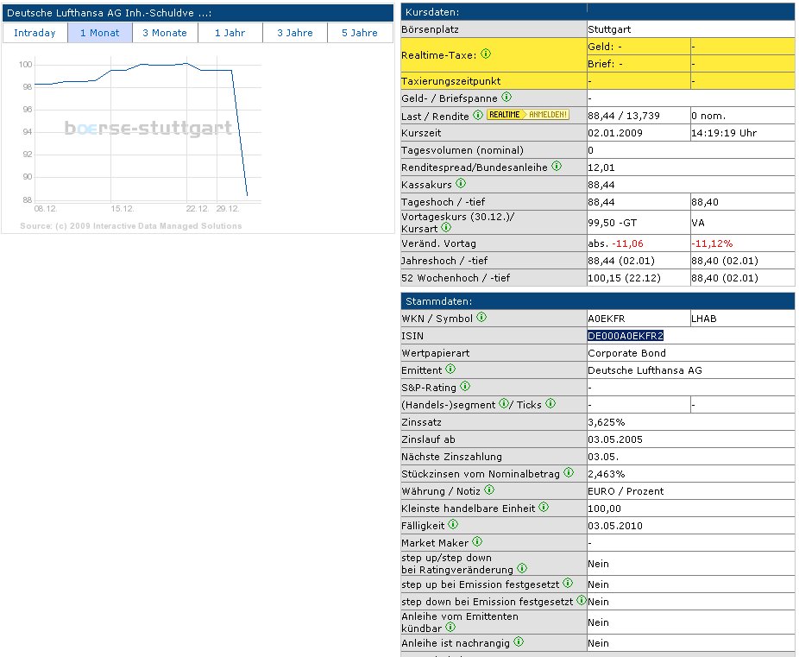This screenshot has width=799, height=657.
Task: Open info icon next to WKN / Symbol
Action: (481, 317)
